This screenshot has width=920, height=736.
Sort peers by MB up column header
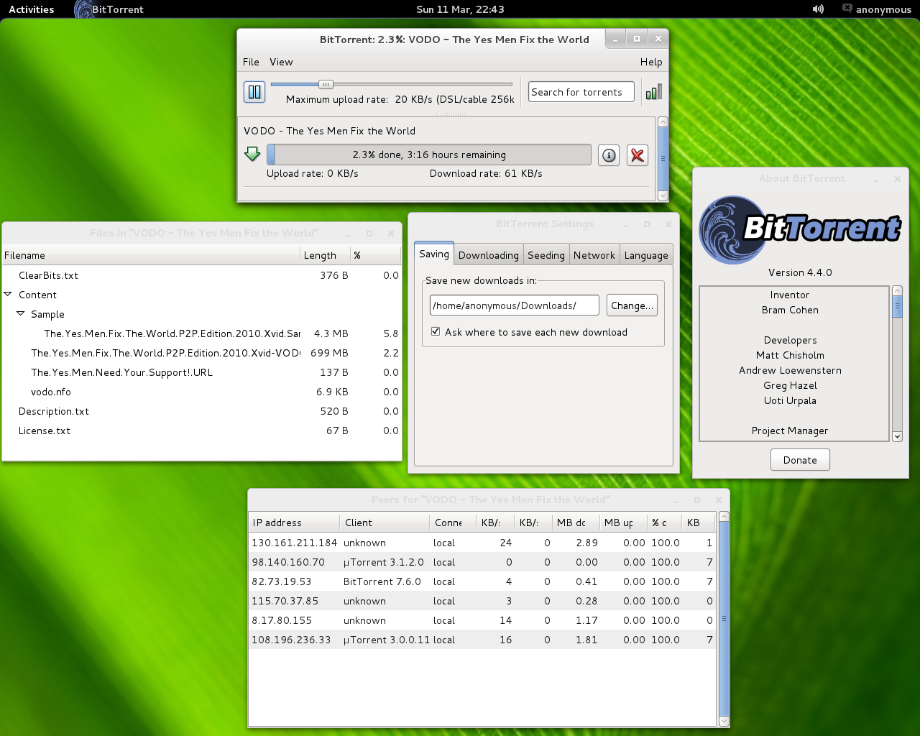[622, 523]
